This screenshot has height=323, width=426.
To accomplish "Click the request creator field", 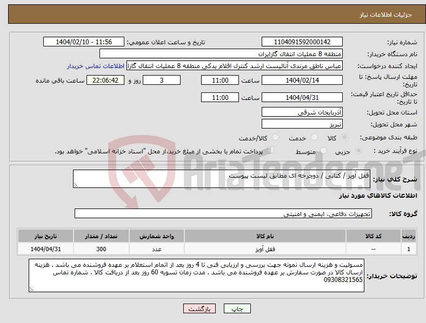I will (x=235, y=66).
